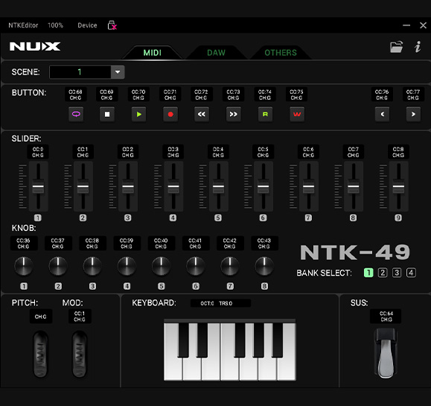Click slider 1 fader handle

click(38, 186)
